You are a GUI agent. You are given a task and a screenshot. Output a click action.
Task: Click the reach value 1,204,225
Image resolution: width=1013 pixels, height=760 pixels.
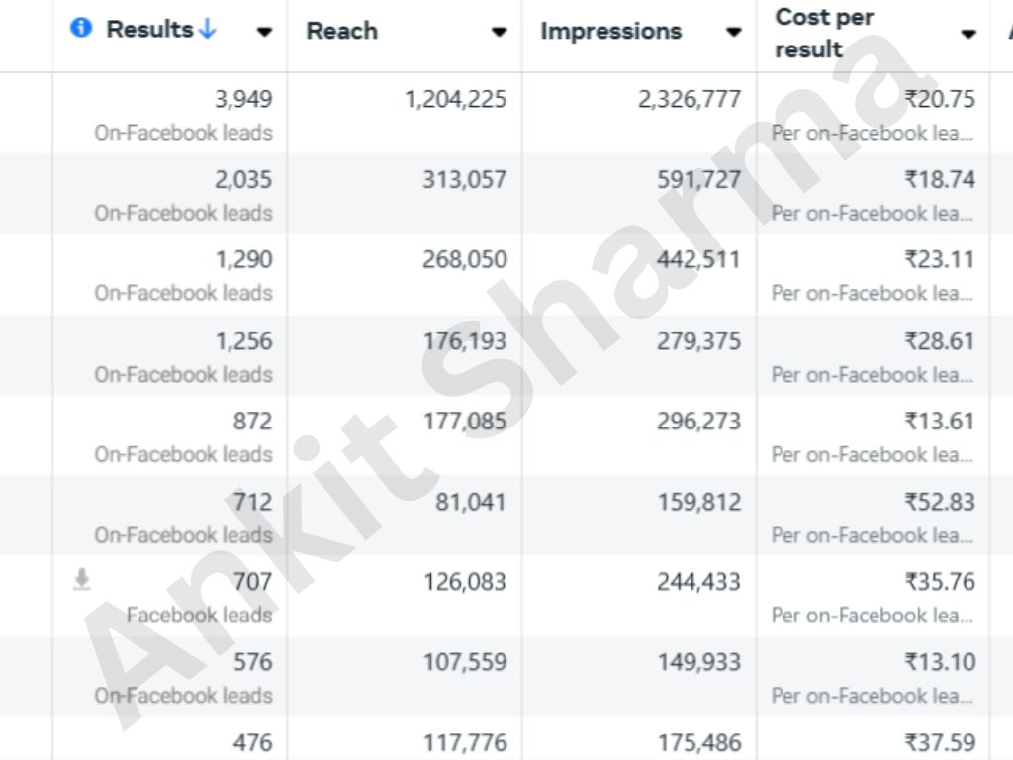click(455, 99)
